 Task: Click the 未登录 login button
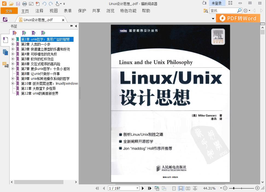(x=217, y=3)
